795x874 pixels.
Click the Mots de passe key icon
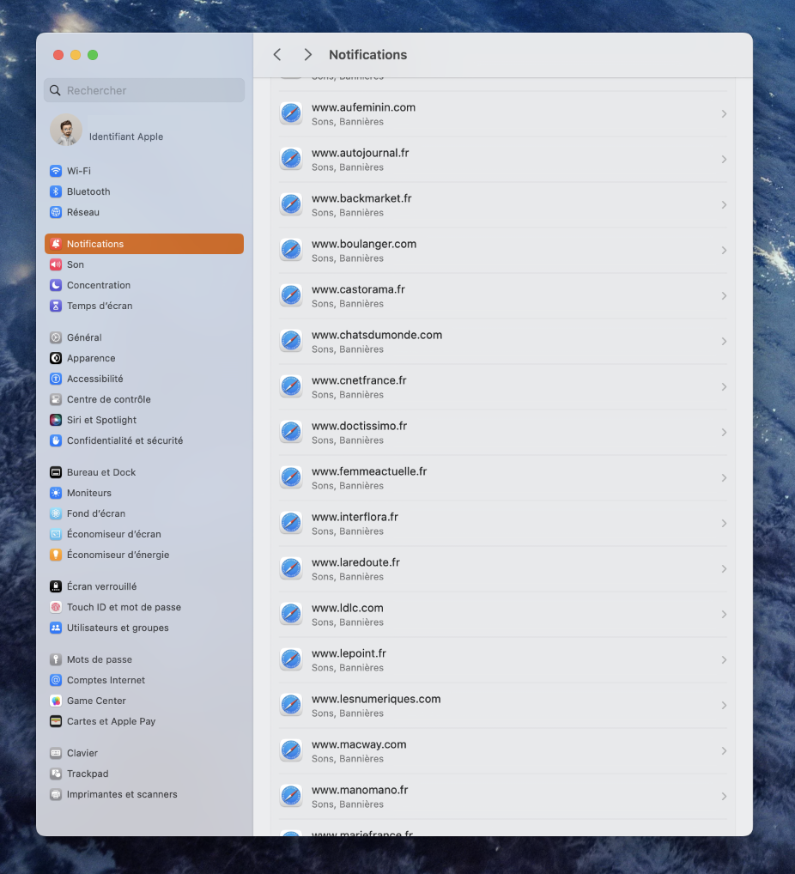(56, 660)
